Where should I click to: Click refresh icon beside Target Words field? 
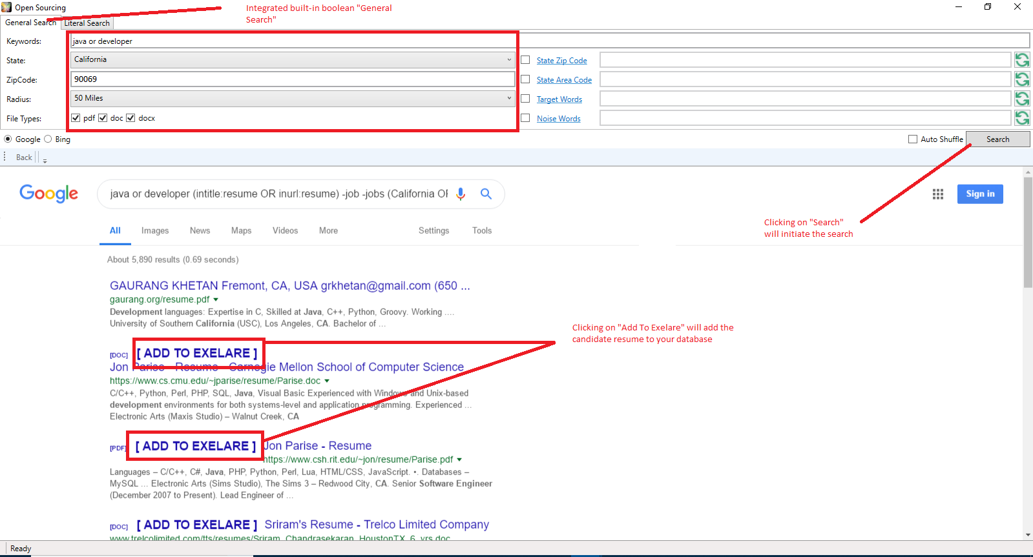tap(1022, 99)
